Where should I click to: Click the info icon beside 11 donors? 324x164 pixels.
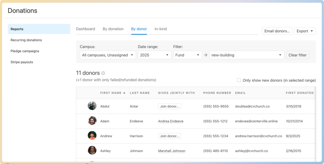click(x=103, y=73)
